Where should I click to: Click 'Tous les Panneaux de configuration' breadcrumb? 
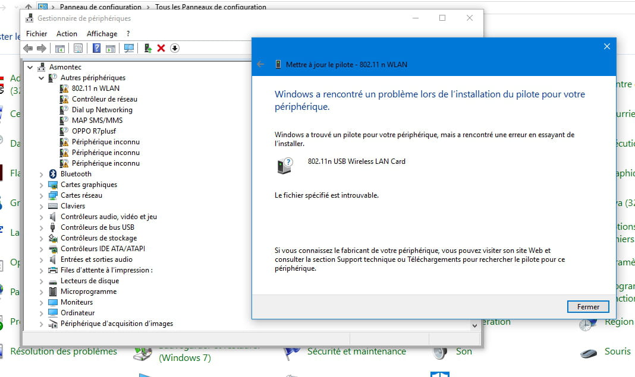[x=210, y=7]
